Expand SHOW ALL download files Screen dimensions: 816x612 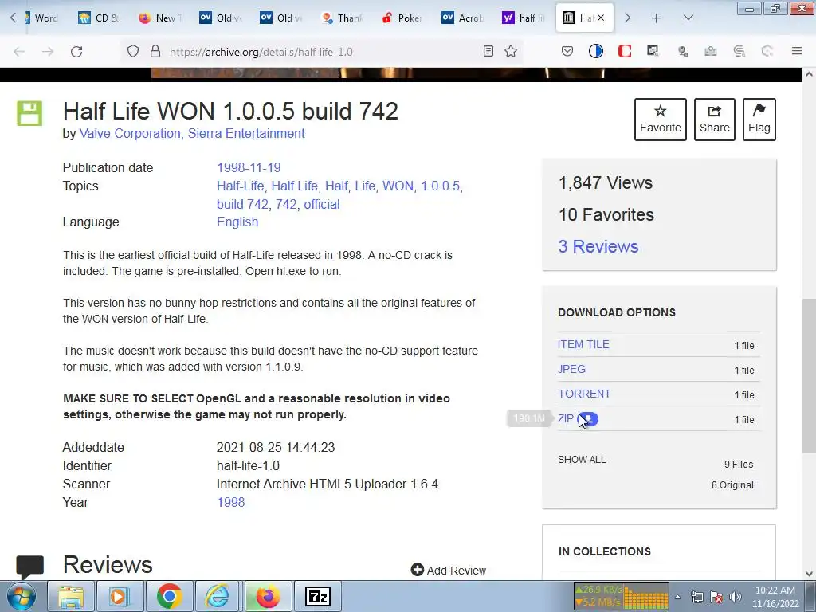(582, 460)
